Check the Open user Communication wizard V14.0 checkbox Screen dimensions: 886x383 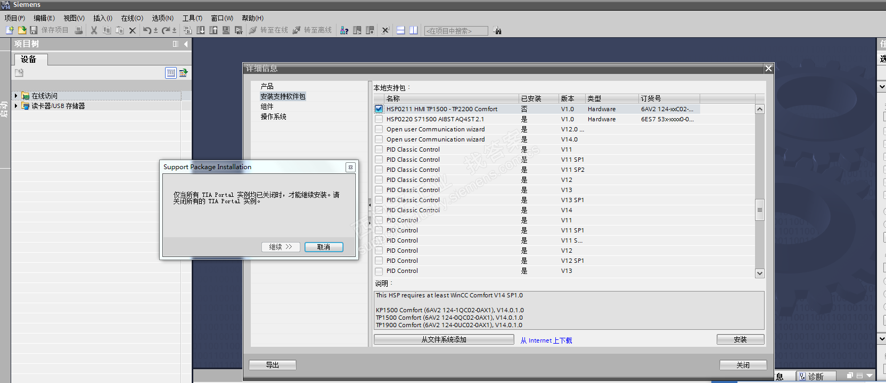(x=379, y=139)
